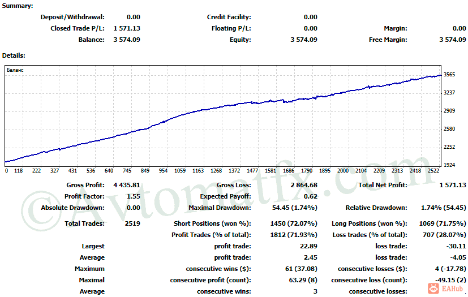The width and height of the screenshot is (468, 297).
Task: Select the 1924 chart axis value
Action: click(449, 165)
